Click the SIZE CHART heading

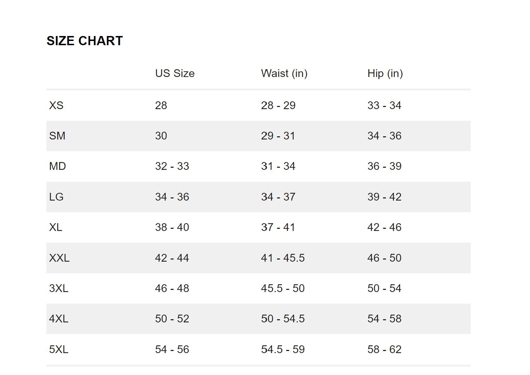click(85, 41)
